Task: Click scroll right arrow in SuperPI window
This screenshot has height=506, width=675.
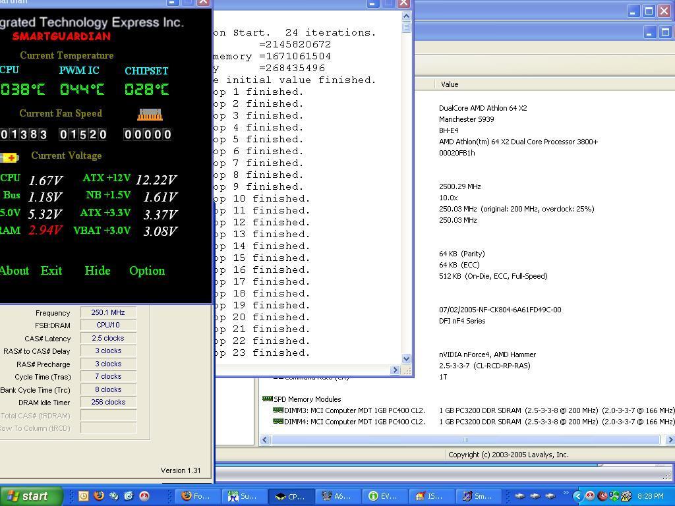Action: (396, 370)
